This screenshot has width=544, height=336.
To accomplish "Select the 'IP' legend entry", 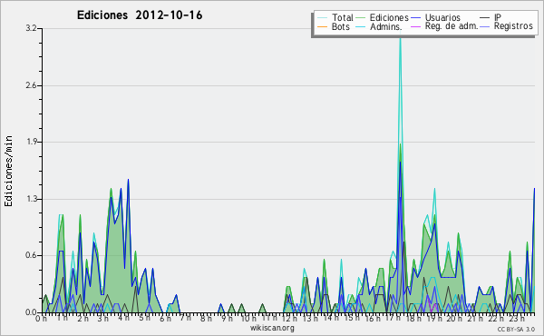I will 498,17.
